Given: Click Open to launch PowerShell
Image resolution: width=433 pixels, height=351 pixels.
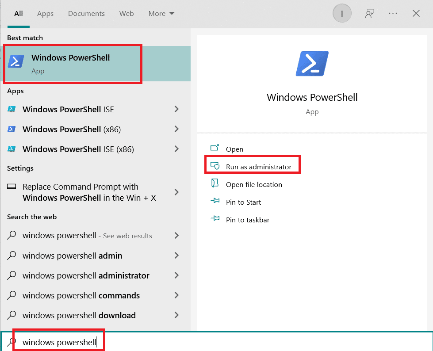Looking at the screenshot, I should click(x=235, y=149).
